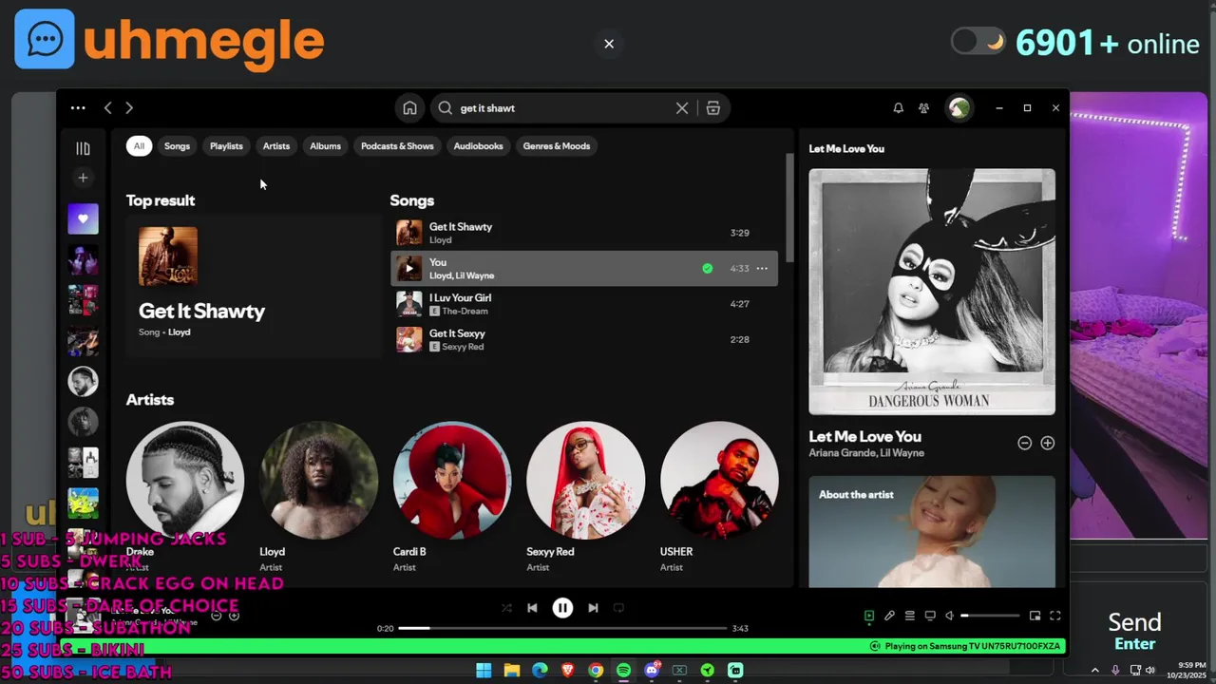Pause the current song
Viewport: 1216px width, 684px height.
pyautogui.click(x=562, y=608)
